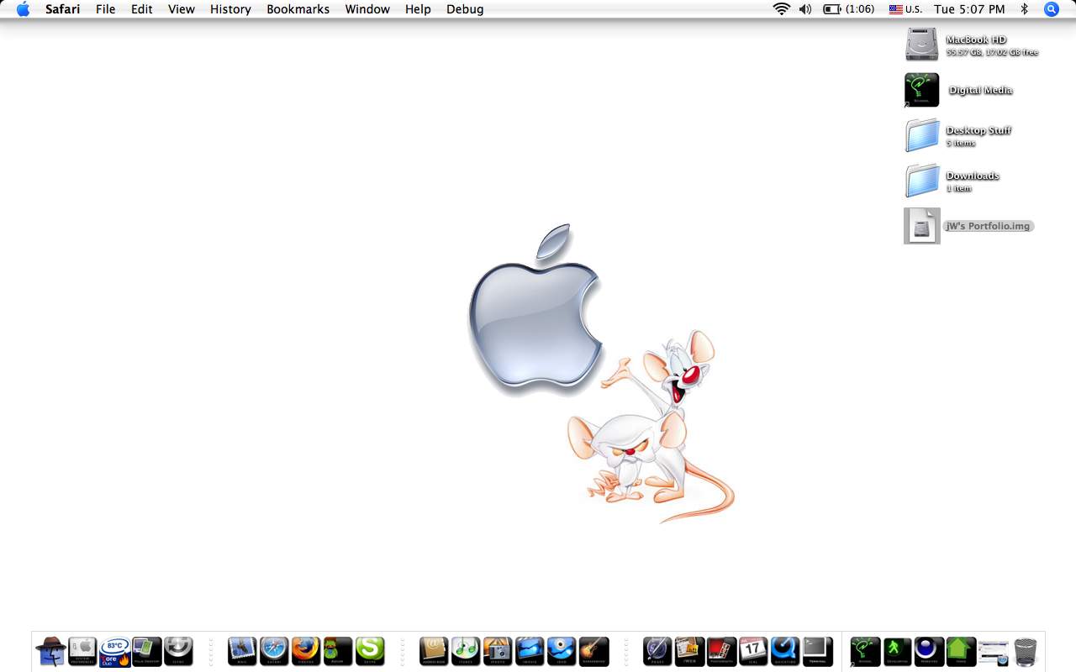Click the volume speaker menu bar icon
The width and height of the screenshot is (1076, 672).
coord(805,9)
